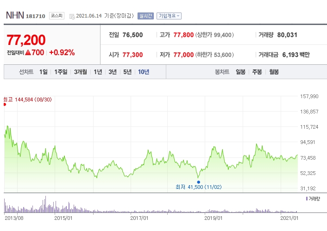Viewport: 327px width, 231px height.
Task: Select the 3개월 line chart tab
Action: coord(81,72)
